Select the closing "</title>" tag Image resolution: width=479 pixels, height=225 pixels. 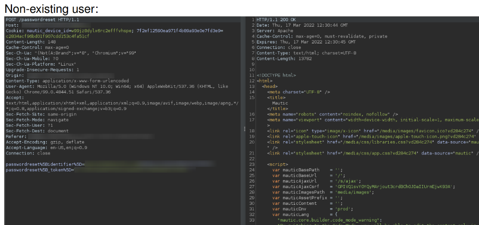(277, 109)
